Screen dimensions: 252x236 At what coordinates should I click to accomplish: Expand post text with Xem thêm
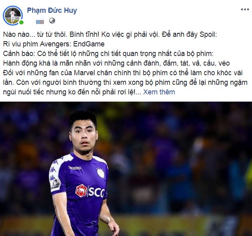[159, 92]
